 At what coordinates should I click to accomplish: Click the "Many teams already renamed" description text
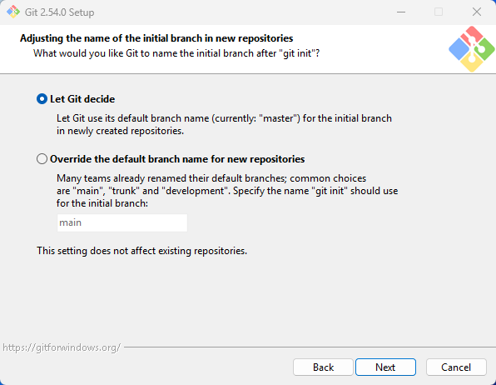pos(227,191)
